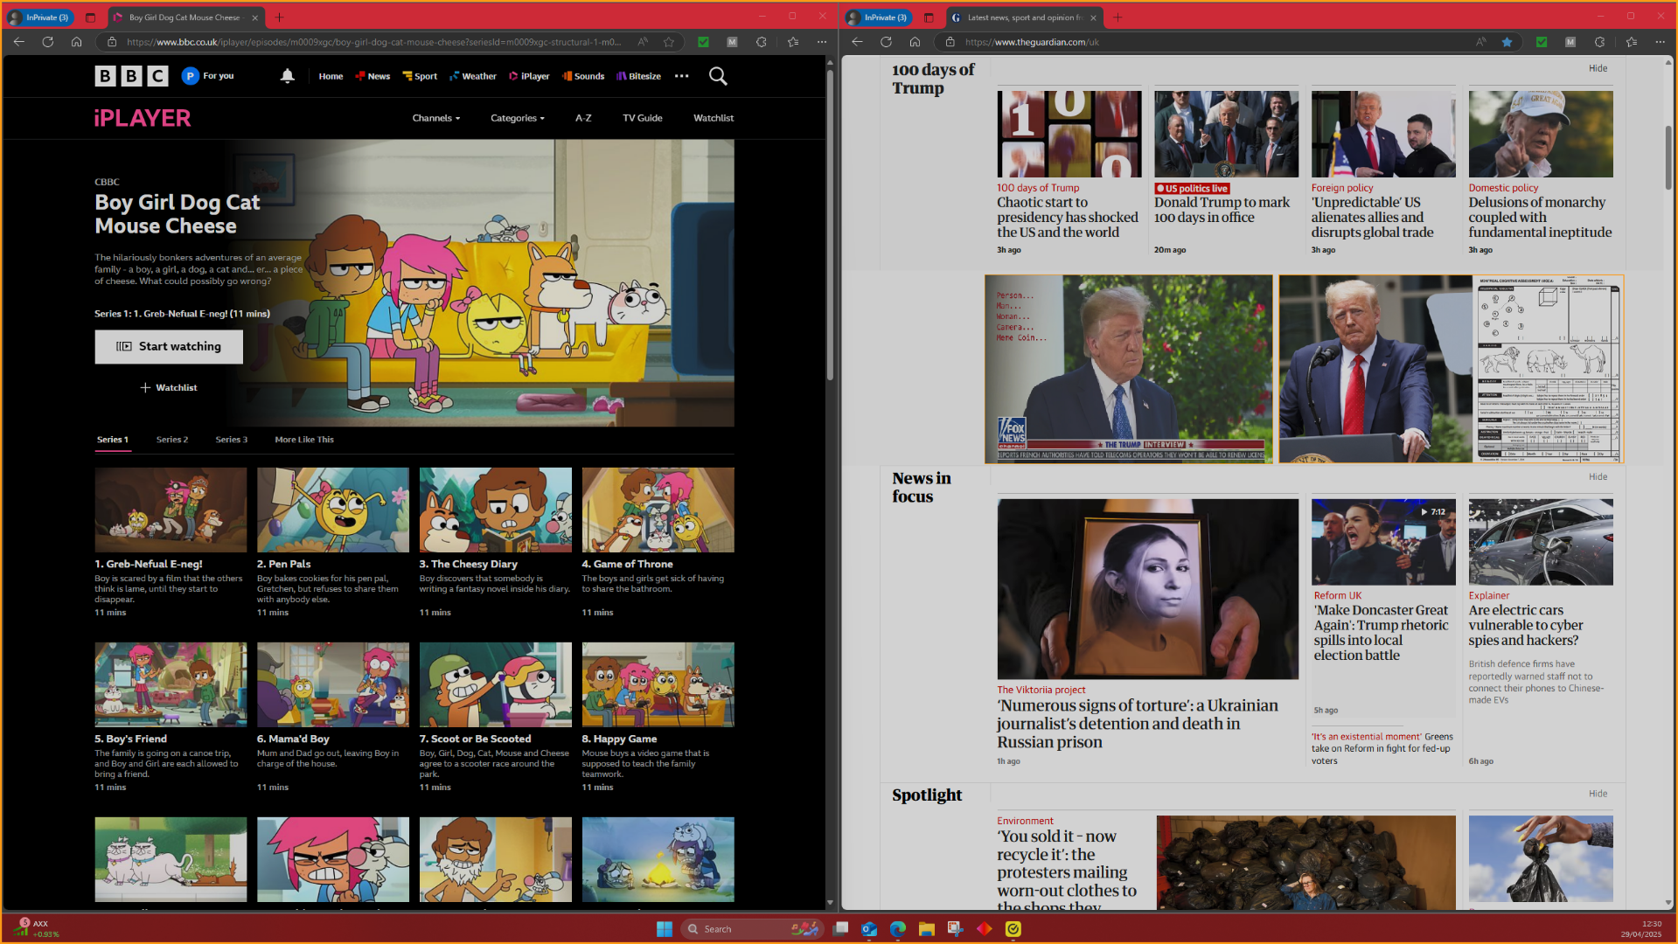Refresh the BBC iPlayer page
The width and height of the screenshot is (1678, 944).
click(x=48, y=42)
